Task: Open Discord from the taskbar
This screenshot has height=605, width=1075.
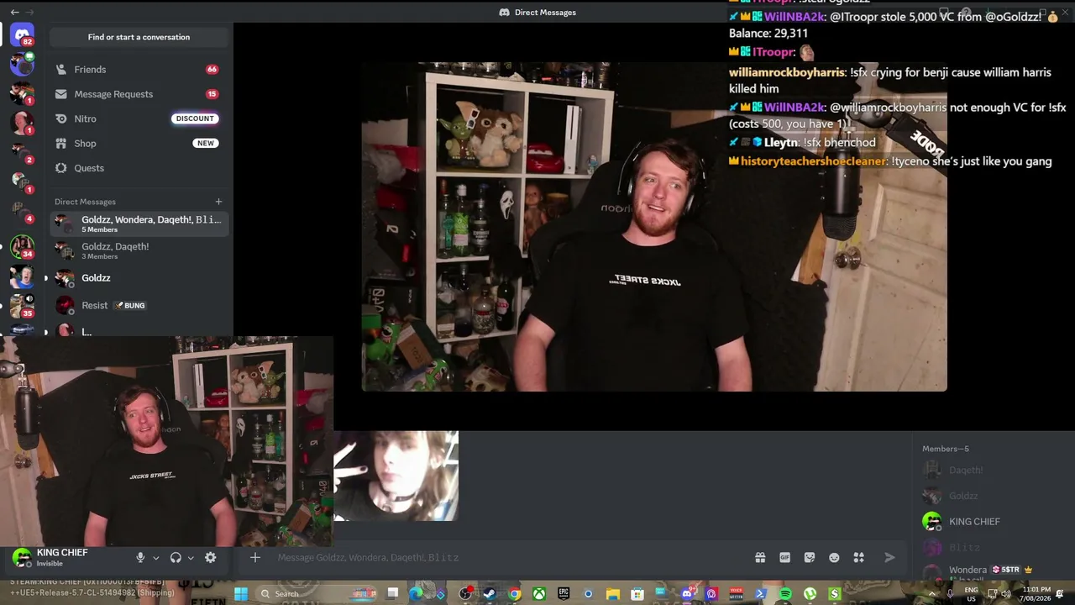Action: (687, 594)
